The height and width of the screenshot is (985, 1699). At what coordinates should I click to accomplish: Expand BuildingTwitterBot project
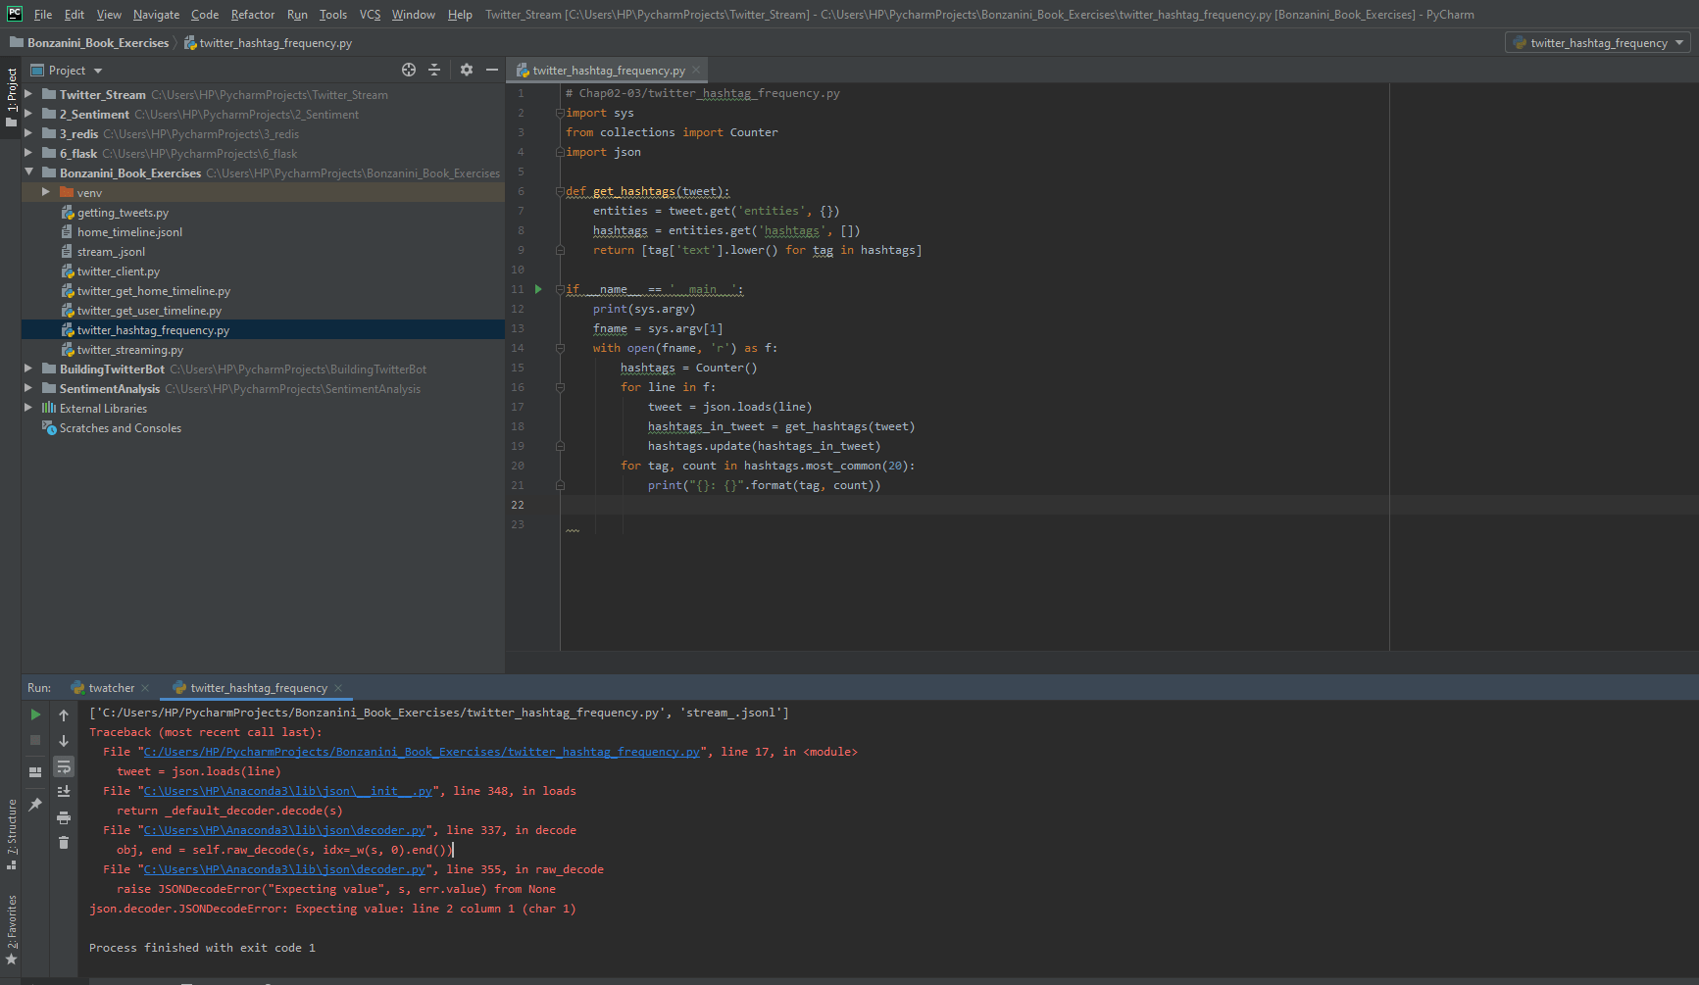pyautogui.click(x=28, y=369)
